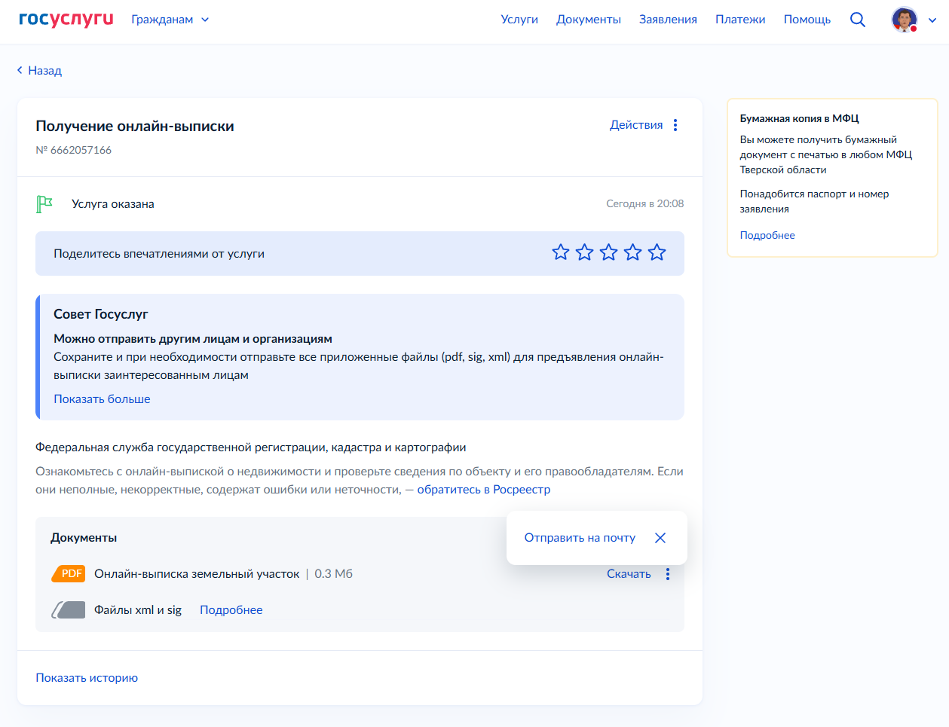
Task: Open the Помощь menu item
Action: [807, 20]
